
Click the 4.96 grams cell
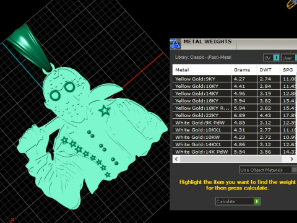coord(244,94)
